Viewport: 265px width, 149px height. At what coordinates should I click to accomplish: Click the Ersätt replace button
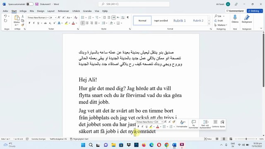(x=219, y=21)
